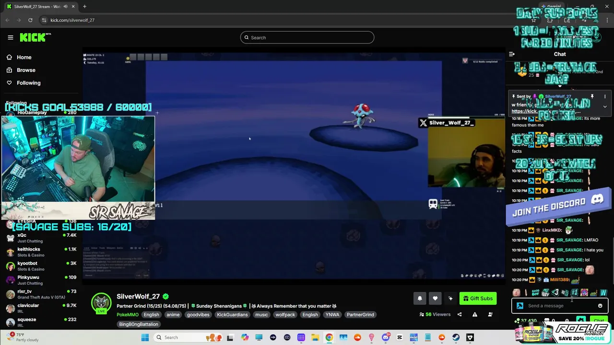Select the wolfpack tag

point(285,315)
